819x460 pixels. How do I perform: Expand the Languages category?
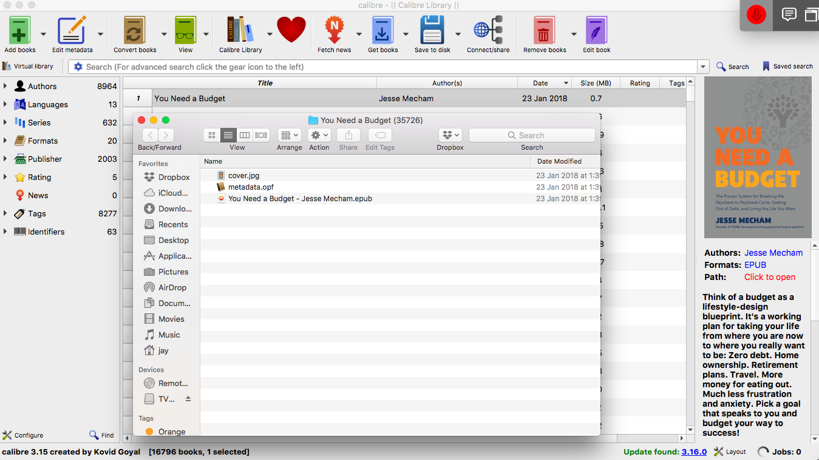[5, 104]
